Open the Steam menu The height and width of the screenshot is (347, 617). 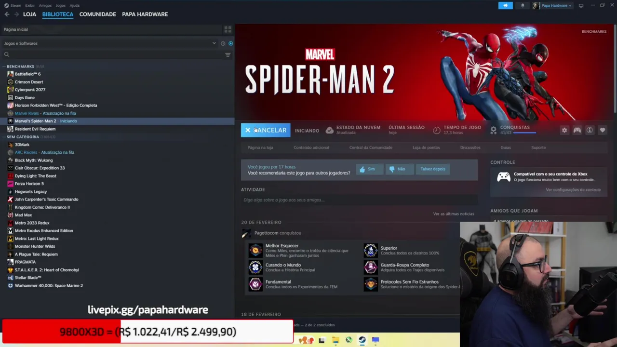pos(15,5)
